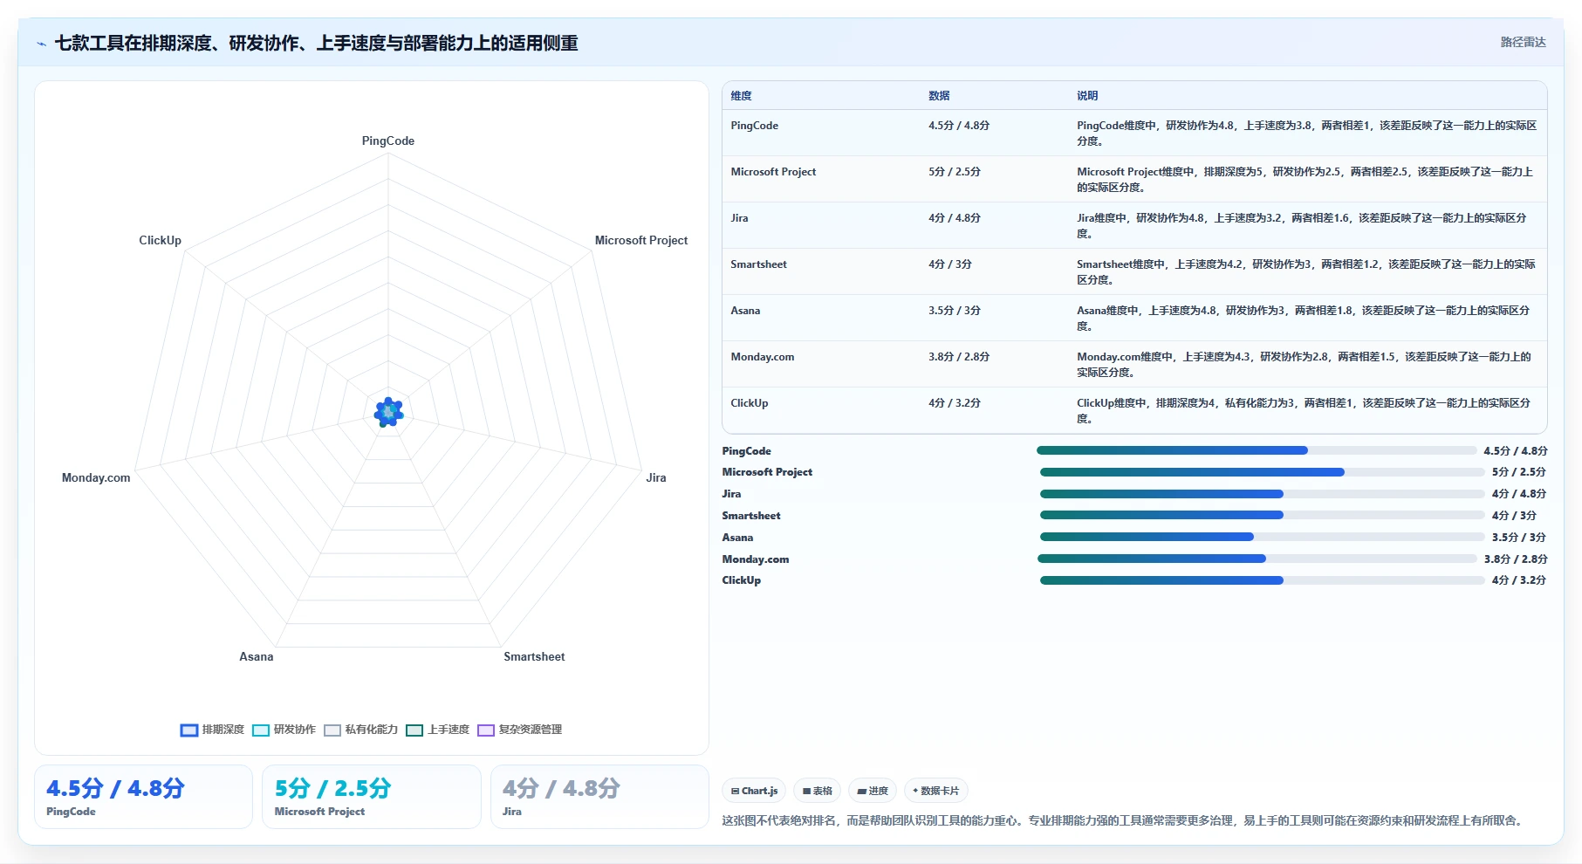Click the Monday.com progress bar
The height and width of the screenshot is (864, 1582).
pos(1257,559)
